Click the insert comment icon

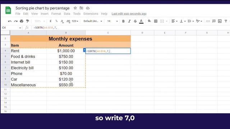pyautogui.click(x=214, y=21)
